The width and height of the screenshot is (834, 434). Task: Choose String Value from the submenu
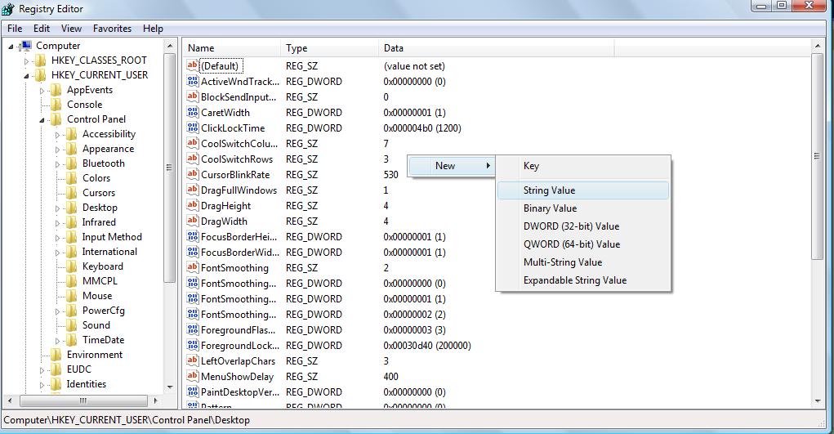click(x=583, y=190)
